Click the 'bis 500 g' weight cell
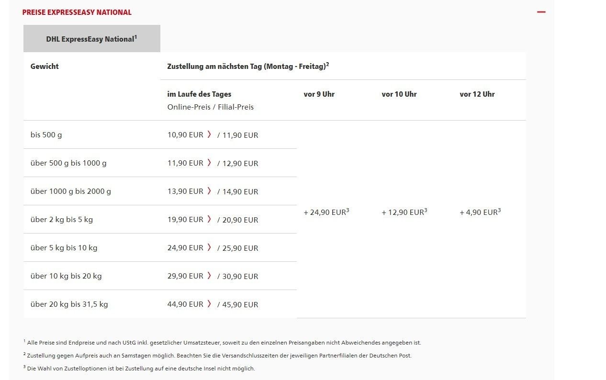The width and height of the screenshot is (606, 380). click(92, 135)
